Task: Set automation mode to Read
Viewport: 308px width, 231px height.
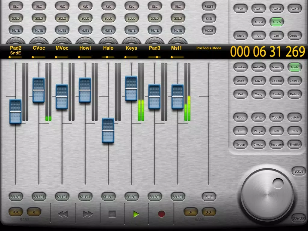Action: (x=240, y=118)
